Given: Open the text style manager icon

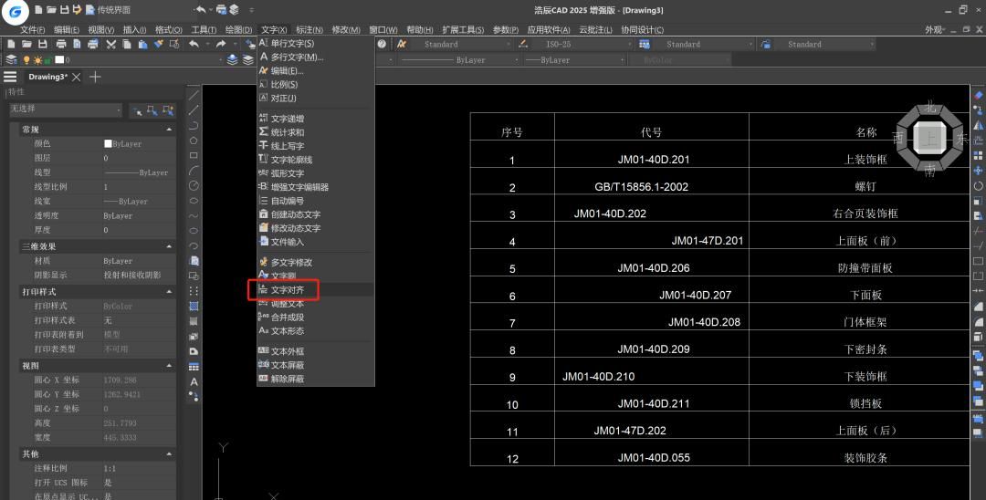Looking at the screenshot, I should (x=402, y=44).
